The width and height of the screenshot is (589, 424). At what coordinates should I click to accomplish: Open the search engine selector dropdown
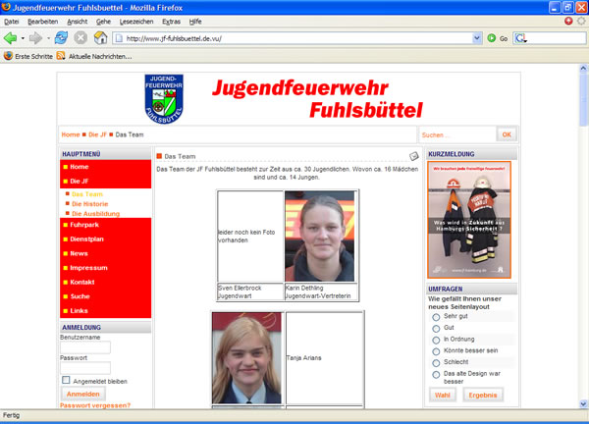(524, 38)
